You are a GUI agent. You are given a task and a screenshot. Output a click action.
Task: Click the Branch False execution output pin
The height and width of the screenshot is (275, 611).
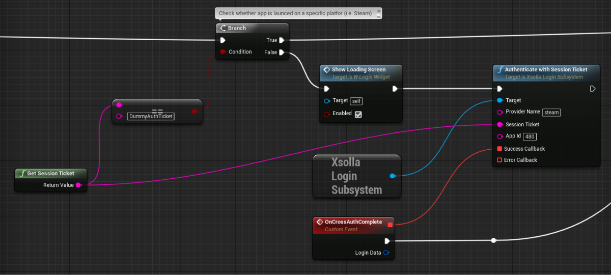pos(282,52)
